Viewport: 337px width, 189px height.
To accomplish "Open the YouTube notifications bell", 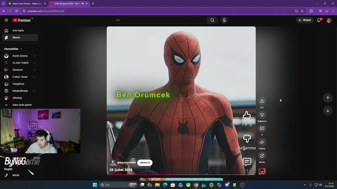I will click(319, 20).
